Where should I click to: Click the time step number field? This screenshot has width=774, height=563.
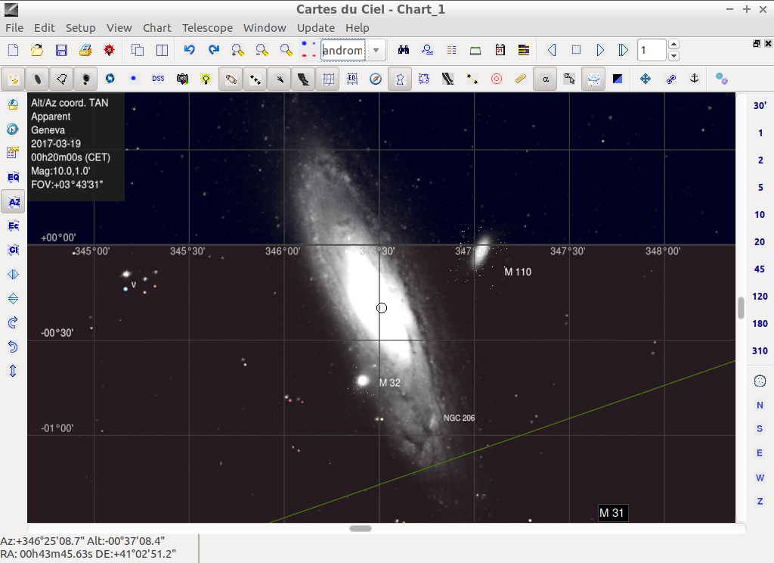(x=652, y=50)
